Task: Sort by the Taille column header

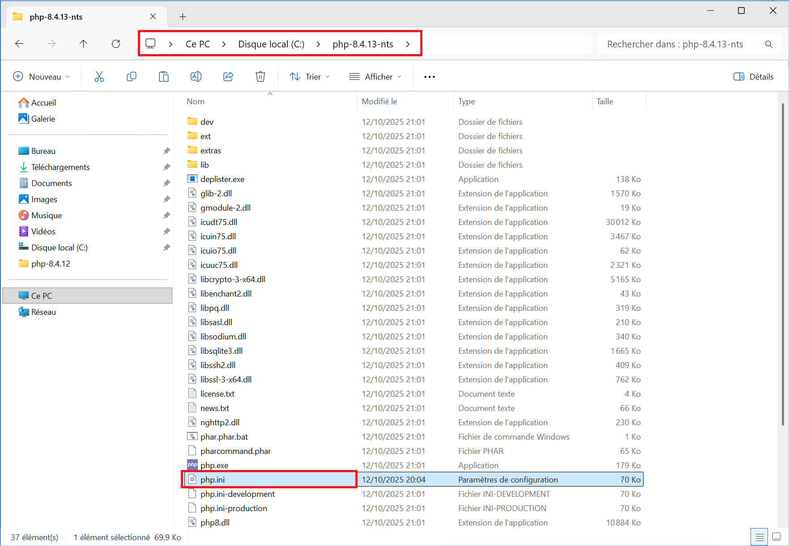Action: pyautogui.click(x=605, y=102)
